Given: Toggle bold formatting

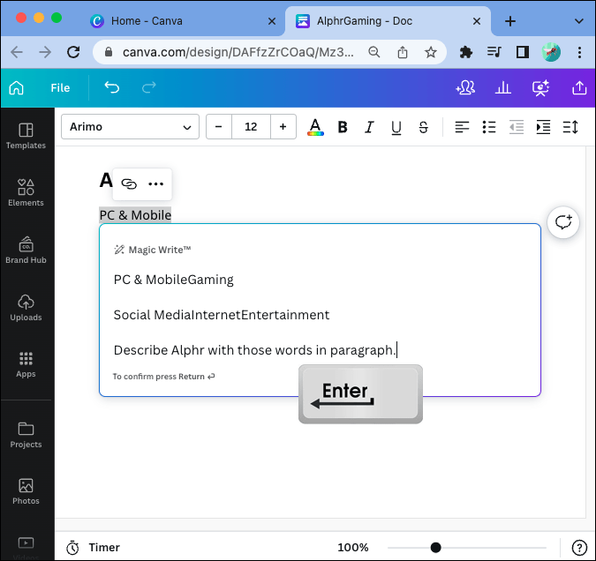Looking at the screenshot, I should point(343,127).
